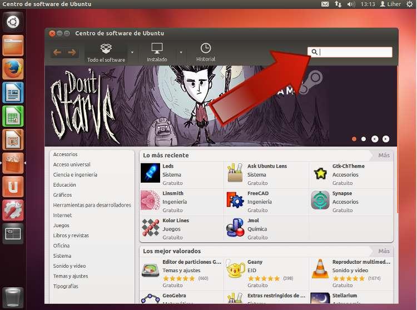Open the Leds app icon

click(150, 173)
